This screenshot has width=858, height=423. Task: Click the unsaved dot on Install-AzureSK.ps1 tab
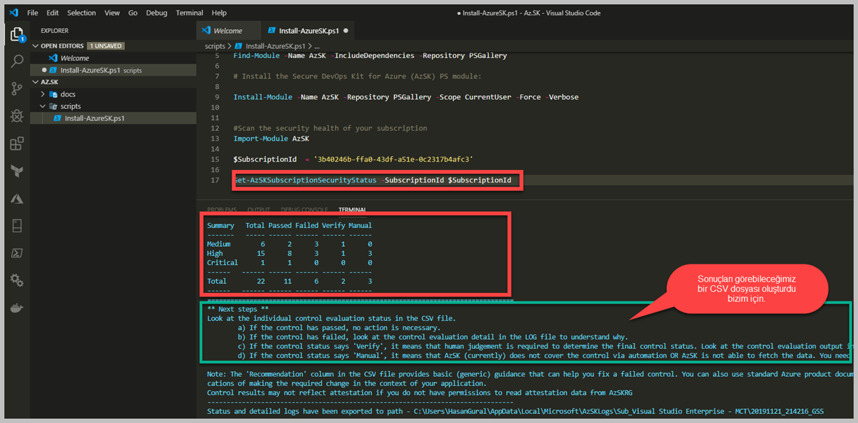pyautogui.click(x=346, y=31)
